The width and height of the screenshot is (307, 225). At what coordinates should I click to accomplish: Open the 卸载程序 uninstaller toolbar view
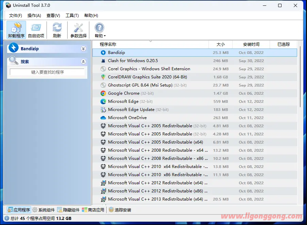click(16, 30)
